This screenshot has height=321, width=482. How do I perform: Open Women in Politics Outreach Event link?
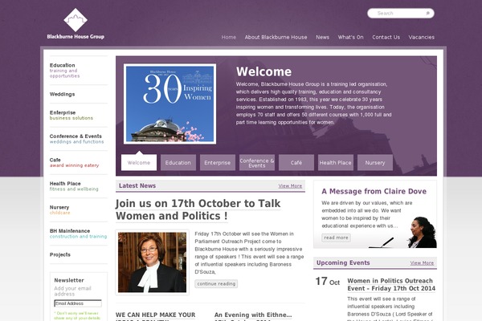pyautogui.click(x=391, y=284)
